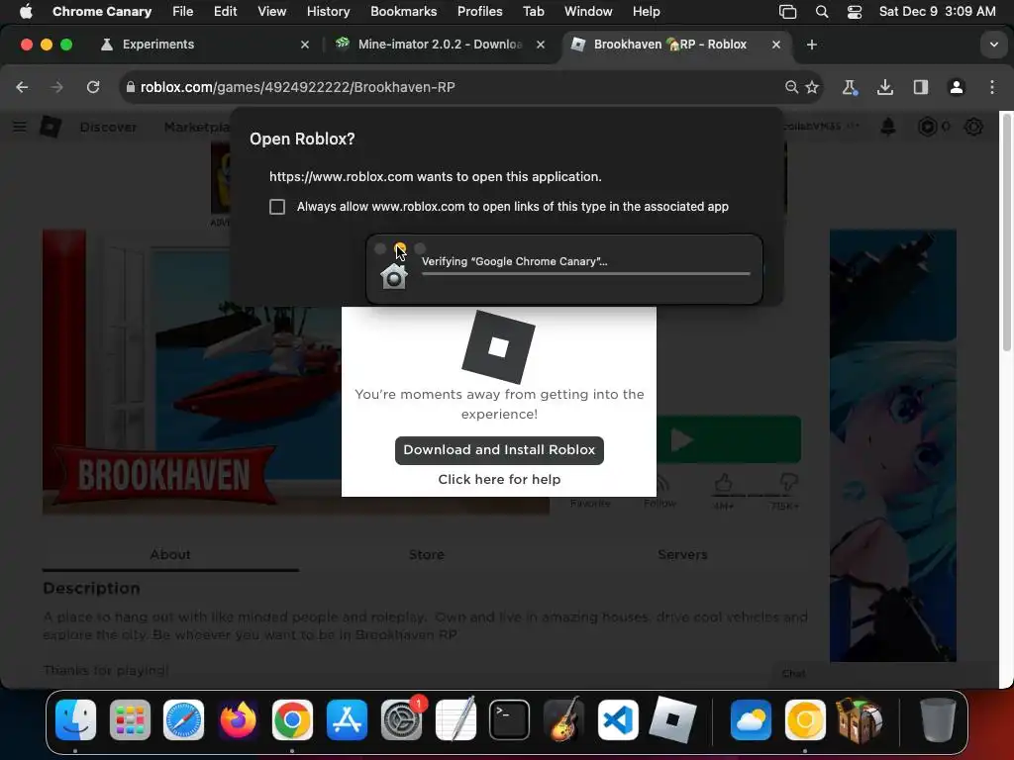Close the Experiments tab

pos(305,45)
